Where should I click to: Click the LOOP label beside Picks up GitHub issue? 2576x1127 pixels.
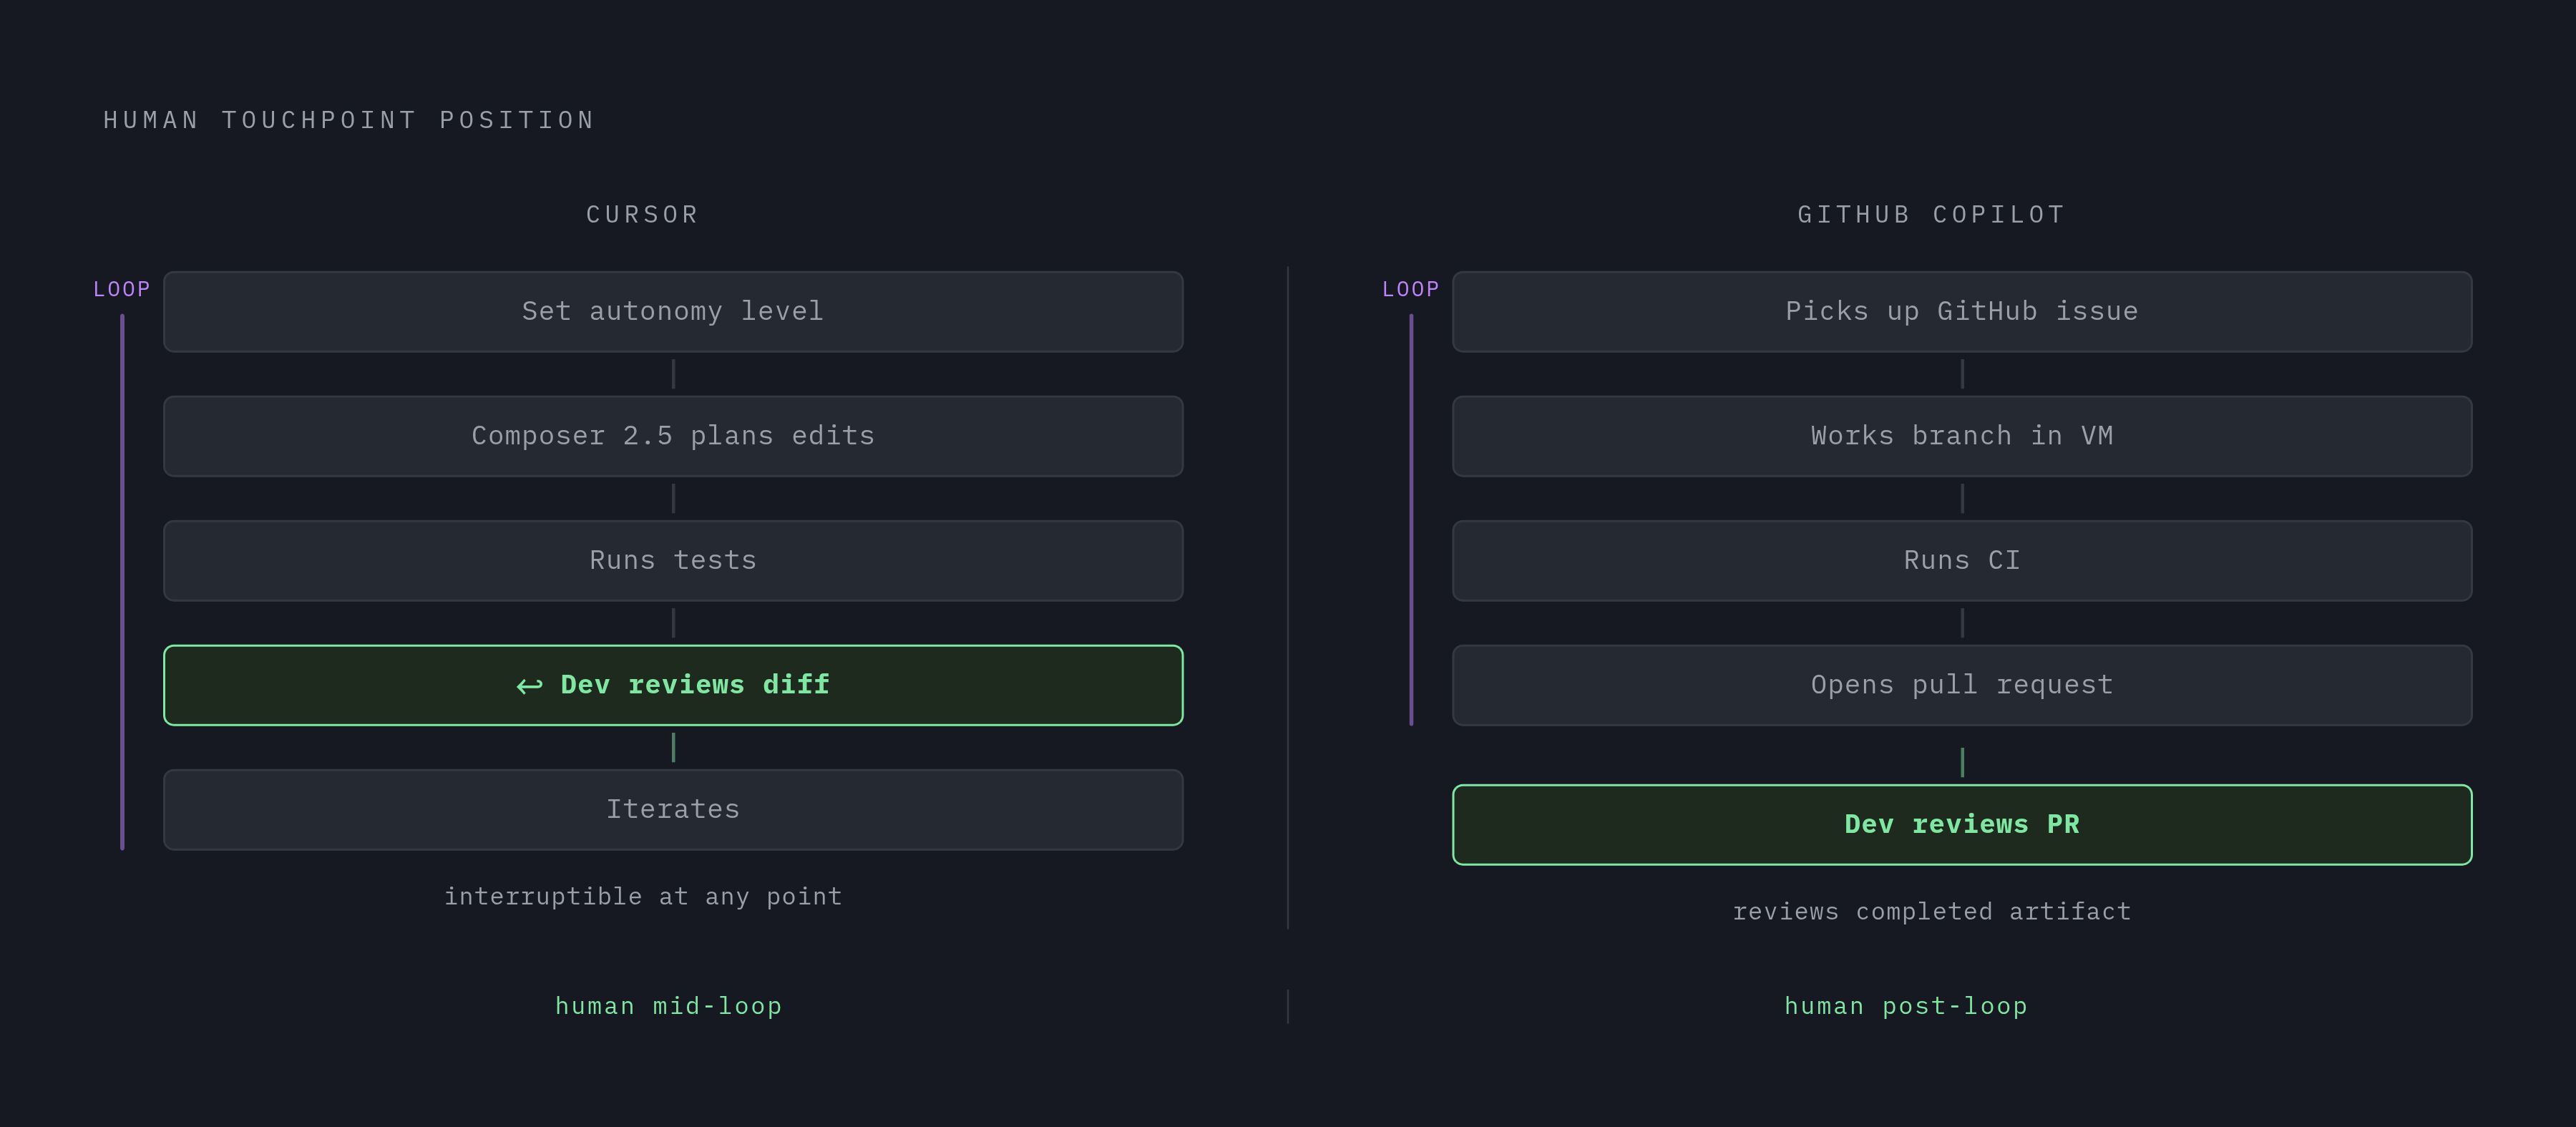1411,289
